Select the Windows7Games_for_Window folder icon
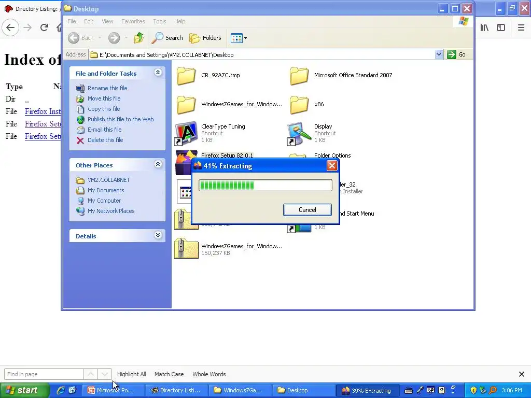The width and height of the screenshot is (531, 398). 186,105
